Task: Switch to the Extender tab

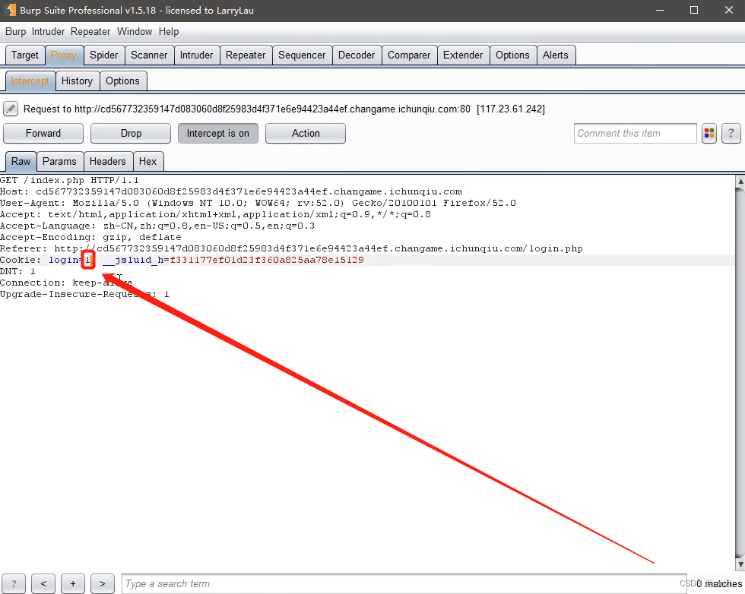Action: tap(463, 55)
